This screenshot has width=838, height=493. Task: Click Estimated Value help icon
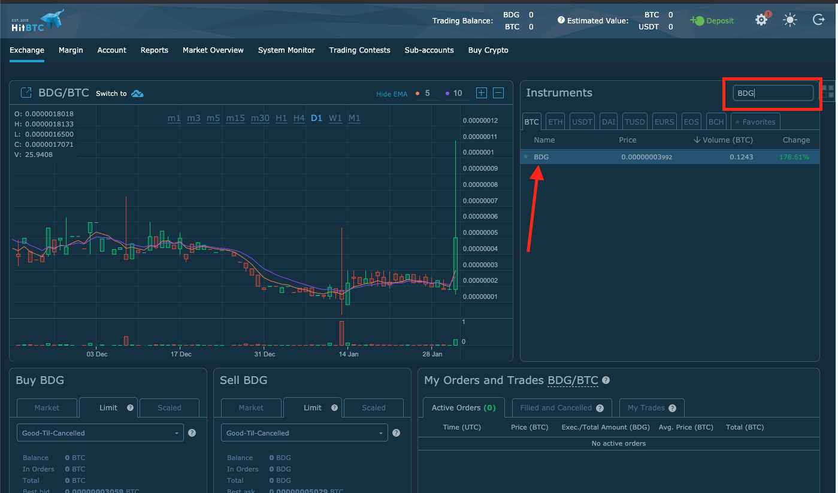[x=561, y=20]
